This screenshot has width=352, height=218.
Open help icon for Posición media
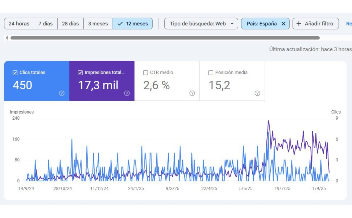[257, 93]
